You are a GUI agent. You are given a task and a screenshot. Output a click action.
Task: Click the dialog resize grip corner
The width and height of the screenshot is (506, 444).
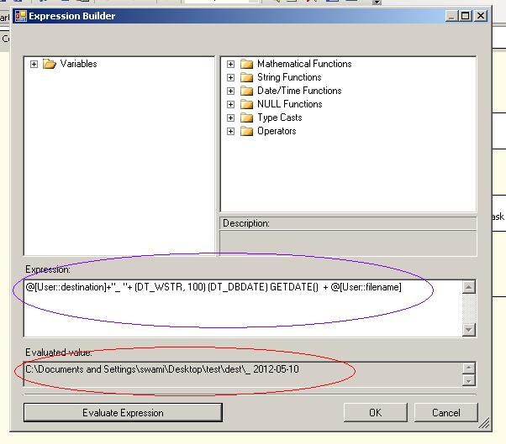coord(484,423)
